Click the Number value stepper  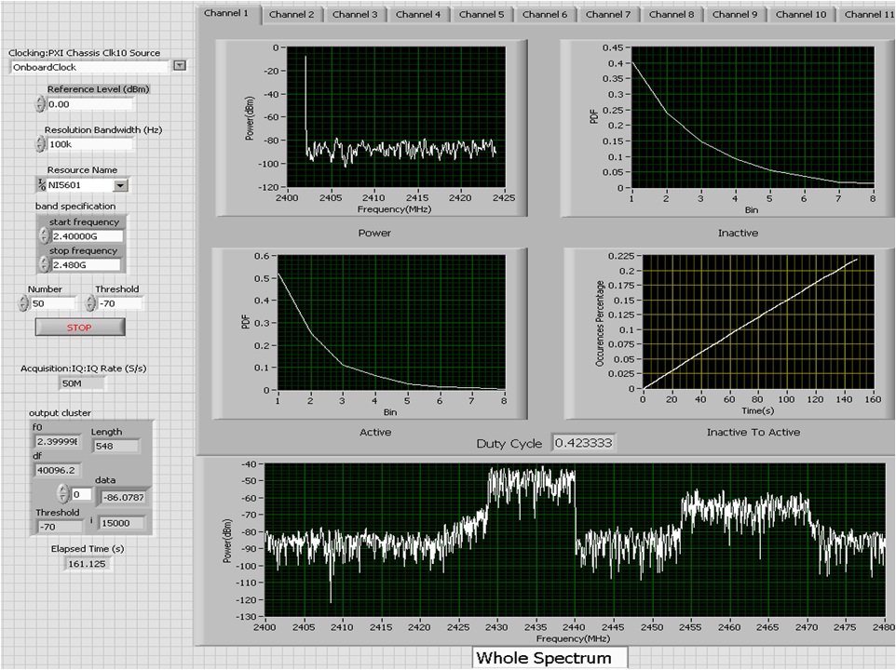point(23,303)
